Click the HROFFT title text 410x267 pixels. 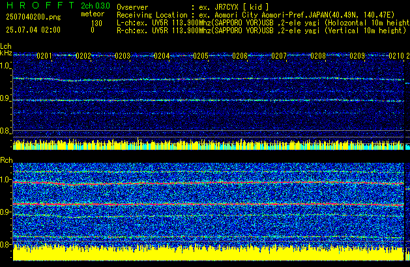pos(40,5)
